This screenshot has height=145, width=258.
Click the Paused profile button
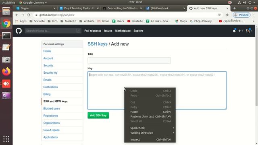tap(241, 15)
